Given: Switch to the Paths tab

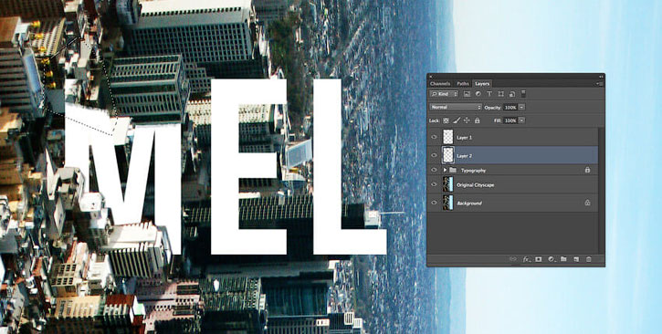Looking at the screenshot, I should 463,84.
